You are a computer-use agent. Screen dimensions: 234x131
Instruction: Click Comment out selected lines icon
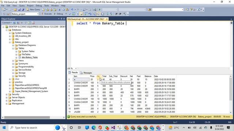click(107, 14)
